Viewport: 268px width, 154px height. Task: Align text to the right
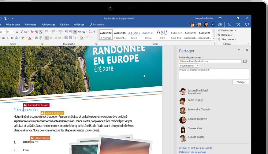(55, 38)
